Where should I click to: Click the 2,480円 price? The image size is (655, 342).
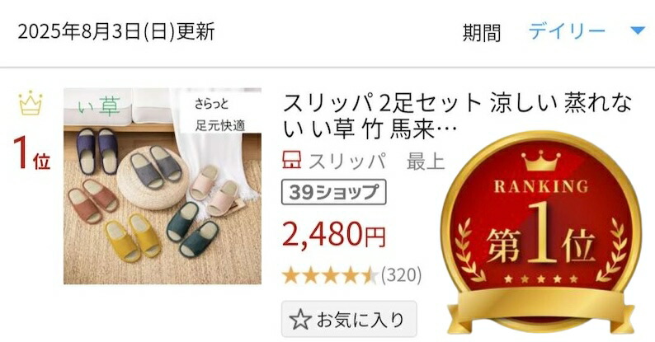[x=334, y=234]
